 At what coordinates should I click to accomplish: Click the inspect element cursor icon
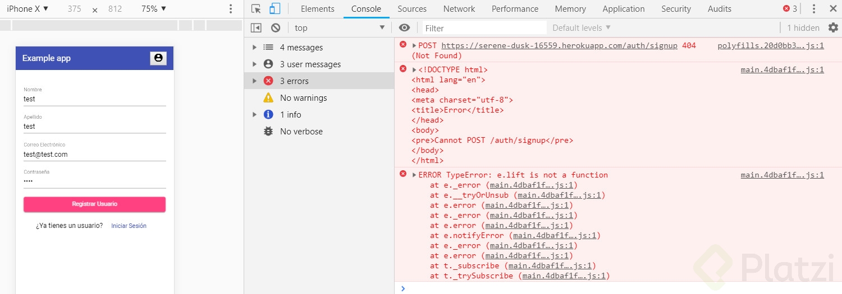pyautogui.click(x=256, y=9)
